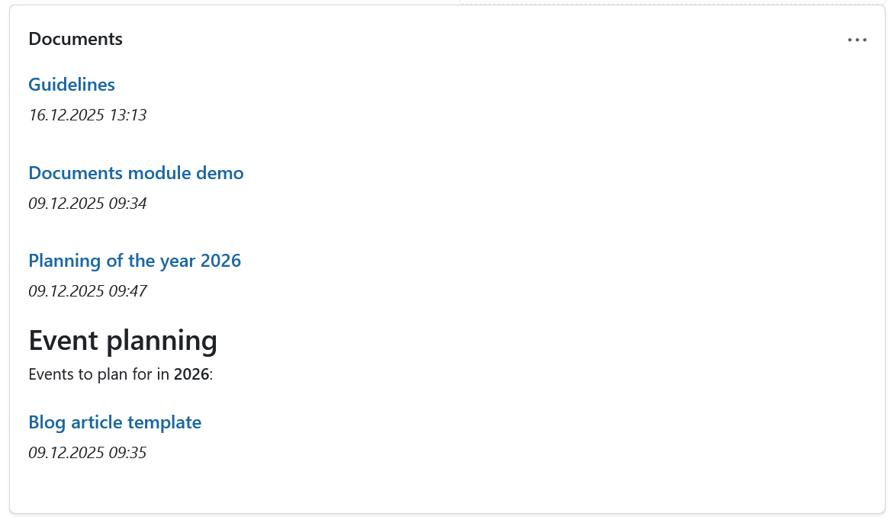Click the date under Documents module demo
Viewport: 894px width, 526px height.
87,203
